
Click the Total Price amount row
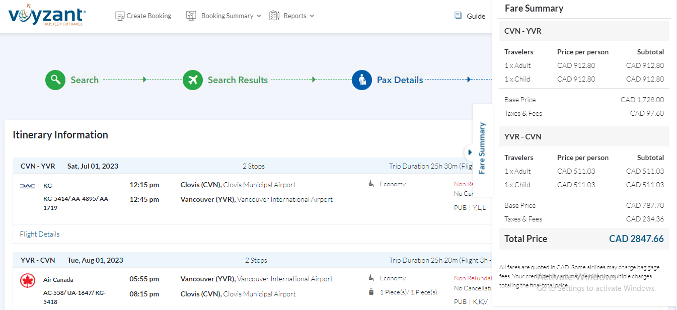(584, 239)
